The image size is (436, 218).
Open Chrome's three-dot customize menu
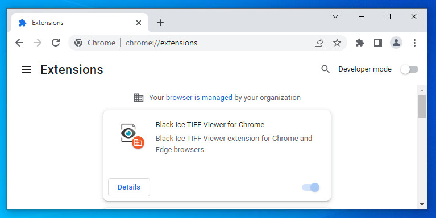coord(414,43)
